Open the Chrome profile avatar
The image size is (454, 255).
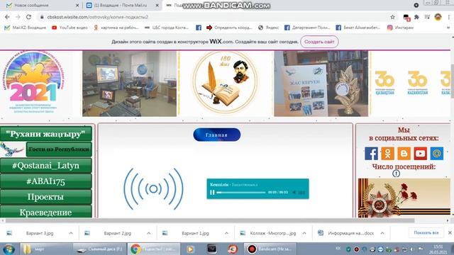point(438,17)
